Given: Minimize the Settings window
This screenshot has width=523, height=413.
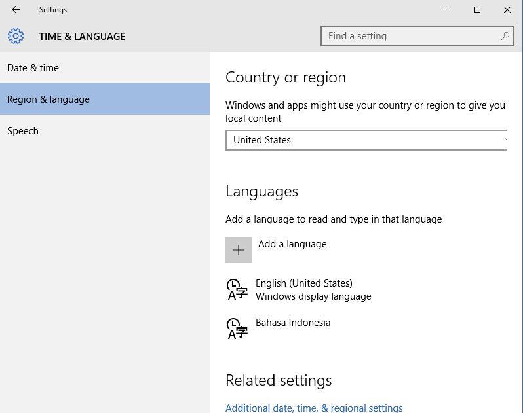Looking at the screenshot, I should point(447,10).
